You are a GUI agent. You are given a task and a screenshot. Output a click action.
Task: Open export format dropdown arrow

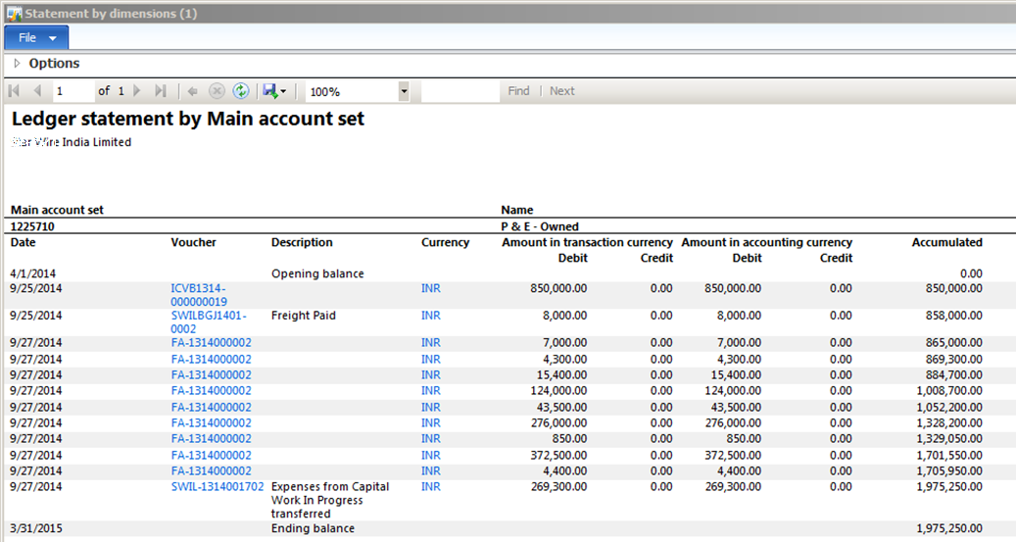coord(283,92)
